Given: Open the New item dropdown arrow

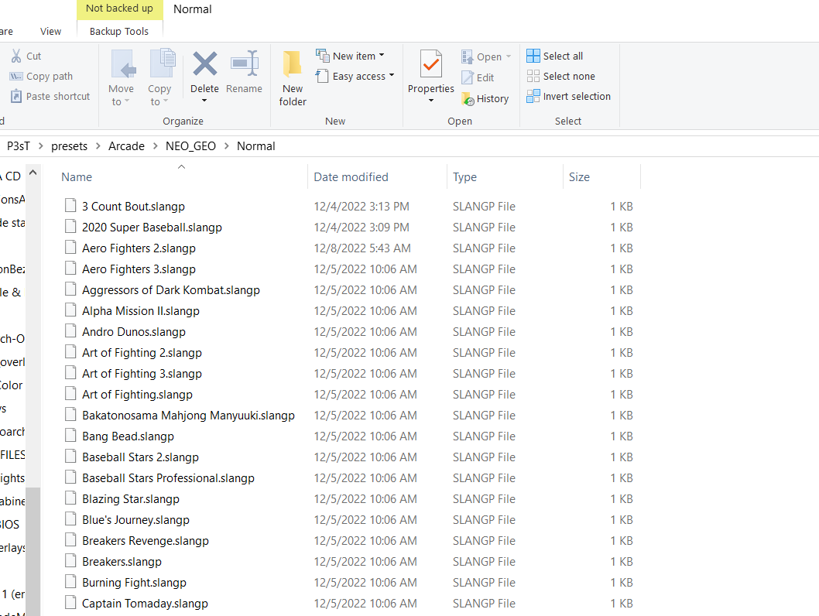Looking at the screenshot, I should (x=382, y=55).
